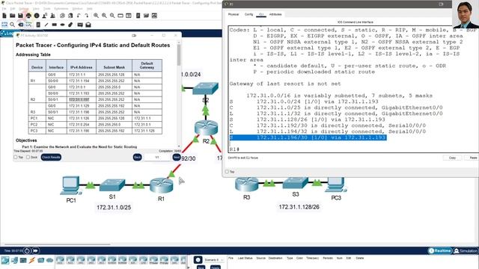
Task: Select the Draw Ellipse tool
Action: coord(62,25)
